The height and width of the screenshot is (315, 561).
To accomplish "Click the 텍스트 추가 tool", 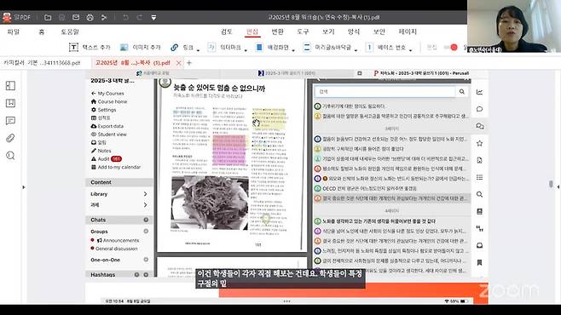I will tap(90, 47).
